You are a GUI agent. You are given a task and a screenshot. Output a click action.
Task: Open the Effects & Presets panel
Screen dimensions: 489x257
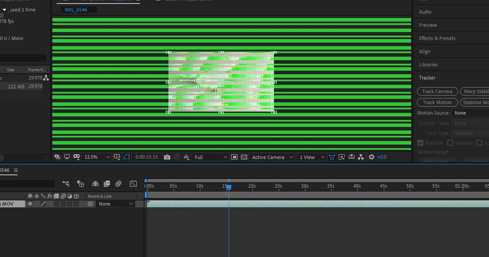437,38
